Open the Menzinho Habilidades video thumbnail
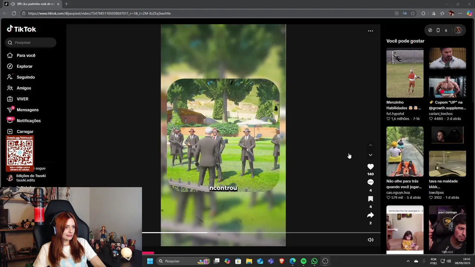 (x=405, y=73)
